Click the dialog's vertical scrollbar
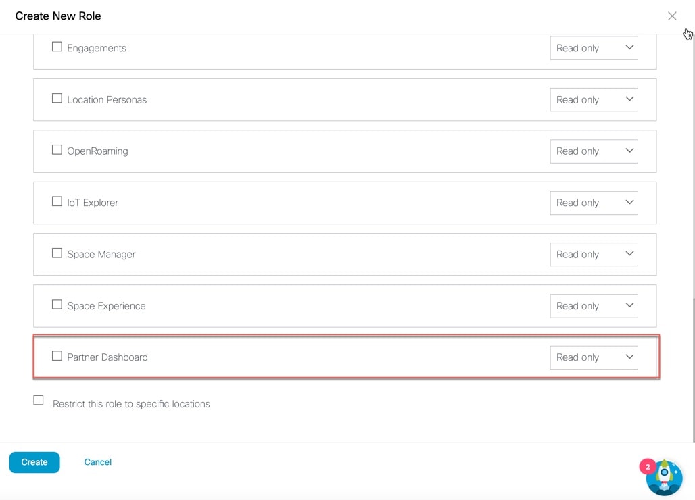The height and width of the screenshot is (500, 695). (693, 370)
